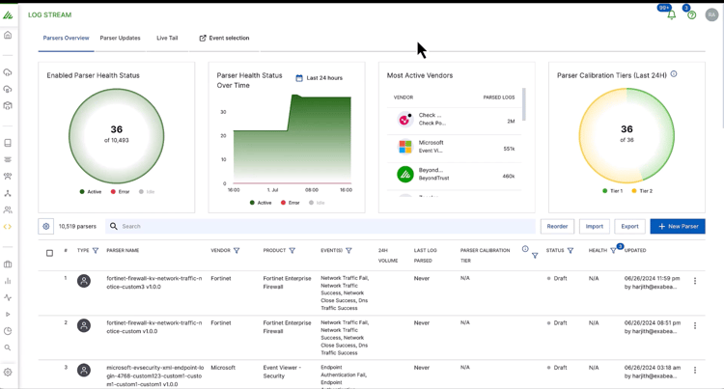The width and height of the screenshot is (724, 389).
Task: Click the Import button
Action: (595, 227)
